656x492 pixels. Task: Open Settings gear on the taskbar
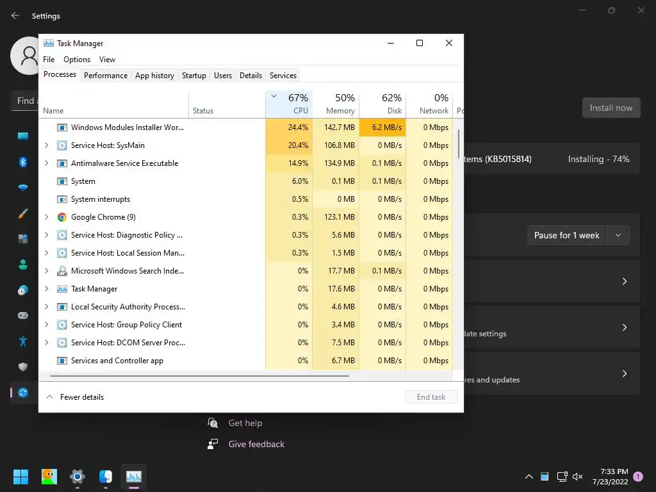click(78, 477)
